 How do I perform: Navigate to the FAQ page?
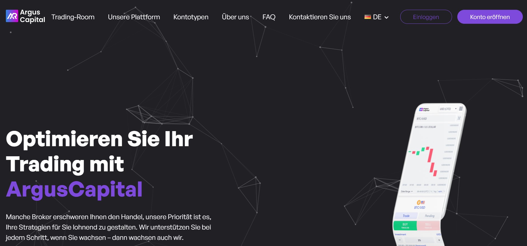click(269, 17)
